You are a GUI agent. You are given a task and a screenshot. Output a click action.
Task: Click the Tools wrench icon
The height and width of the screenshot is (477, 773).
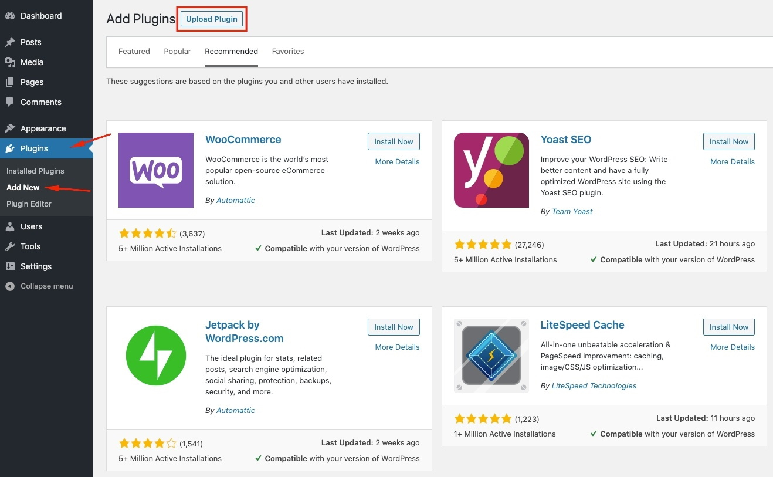coord(11,246)
